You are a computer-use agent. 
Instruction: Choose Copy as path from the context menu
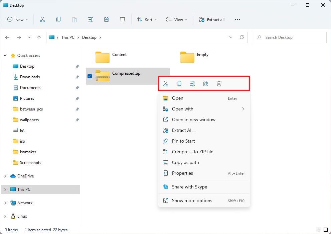click(x=186, y=162)
